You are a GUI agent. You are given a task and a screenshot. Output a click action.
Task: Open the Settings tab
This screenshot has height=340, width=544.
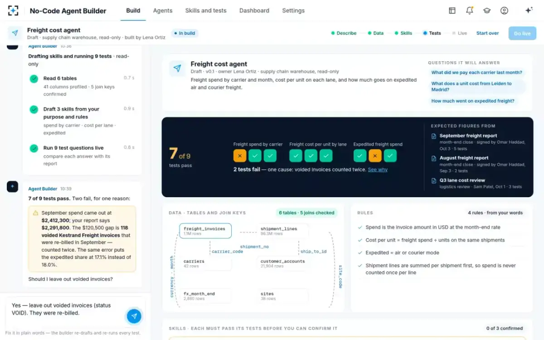tap(293, 10)
